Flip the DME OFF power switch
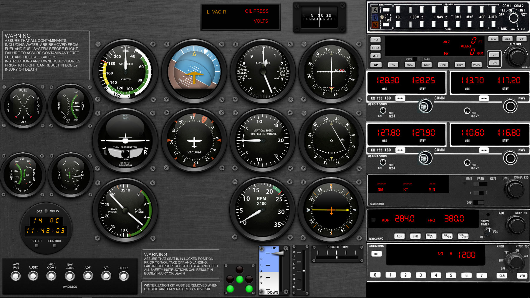The width and height of the screenshot is (530, 298). [x=478, y=202]
